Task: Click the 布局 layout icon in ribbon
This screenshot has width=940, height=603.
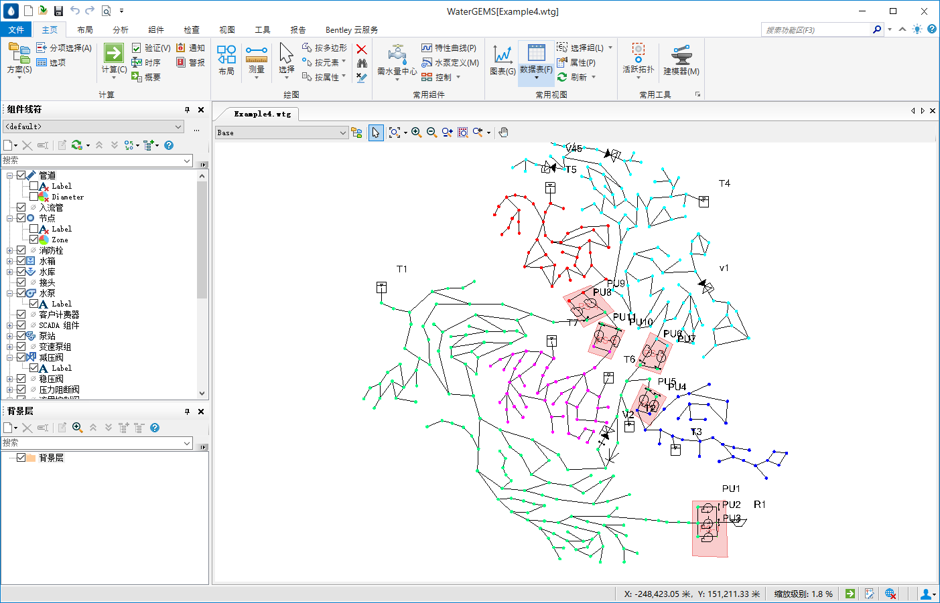Action: pyautogui.click(x=226, y=54)
